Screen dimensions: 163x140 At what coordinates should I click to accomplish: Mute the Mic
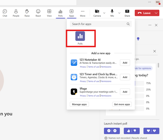[x=112, y=13]
